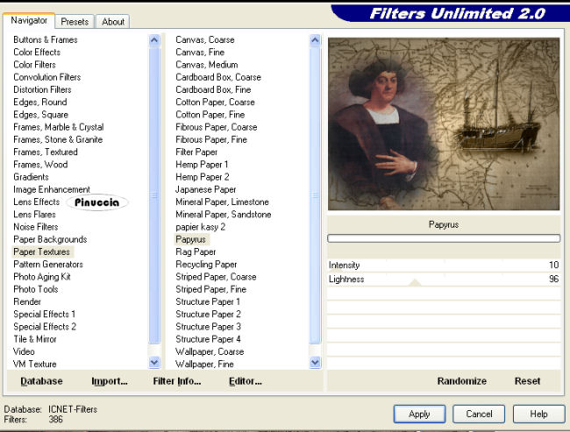
Task: Open Filter Info...
Action: click(176, 381)
